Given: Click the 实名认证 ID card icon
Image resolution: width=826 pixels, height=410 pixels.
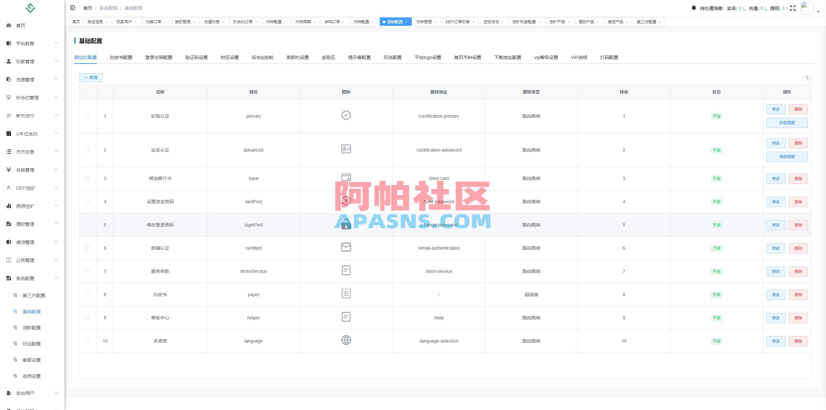Looking at the screenshot, I should point(346,149).
